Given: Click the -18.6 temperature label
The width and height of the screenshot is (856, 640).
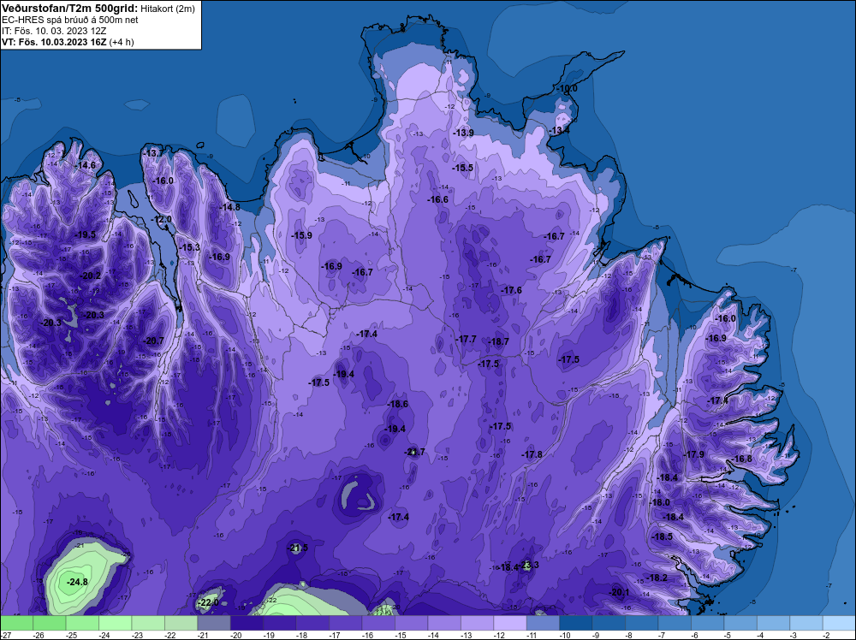Looking at the screenshot, I should 397,405.
